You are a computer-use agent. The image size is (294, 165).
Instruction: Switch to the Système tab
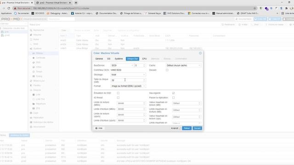coord(119,59)
